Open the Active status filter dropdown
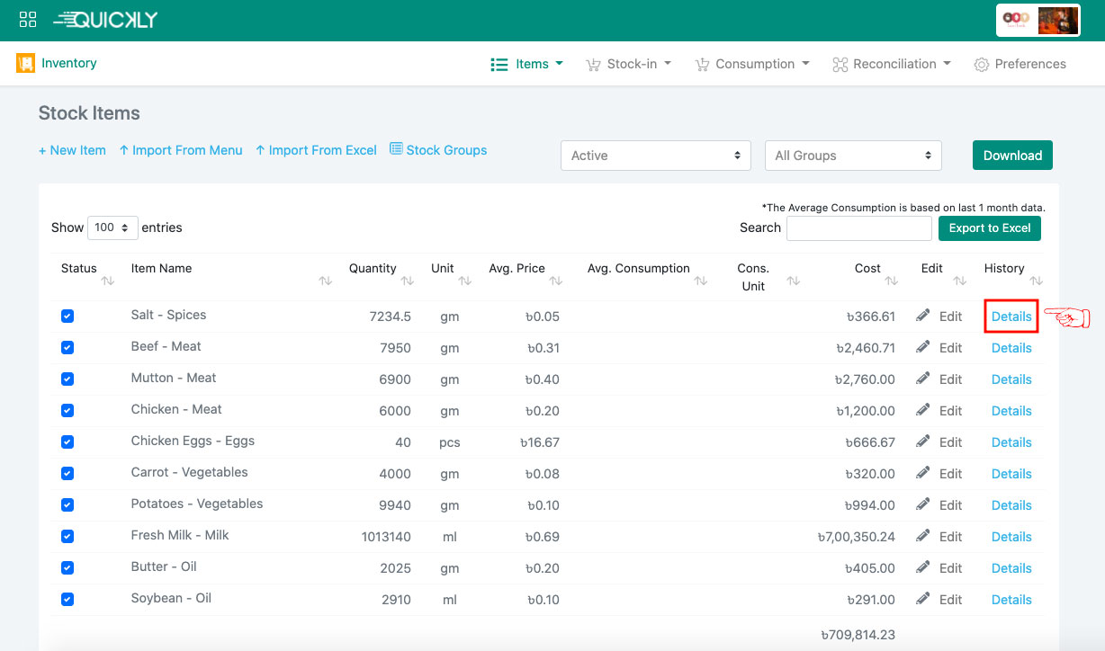This screenshot has width=1105, height=651. (x=655, y=156)
